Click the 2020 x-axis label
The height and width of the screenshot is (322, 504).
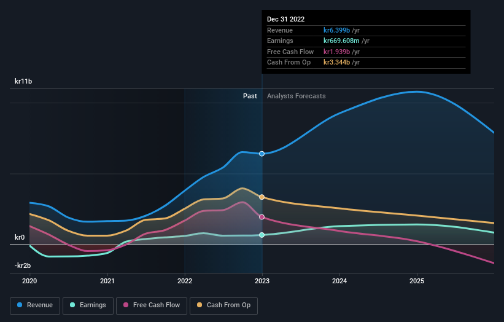pyautogui.click(x=29, y=281)
